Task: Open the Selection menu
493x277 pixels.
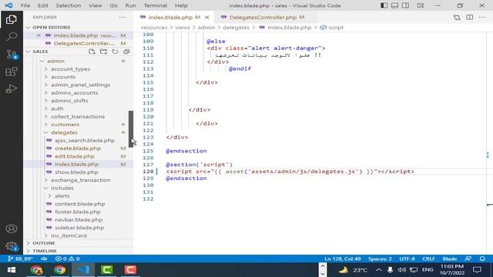Action: tap(69, 5)
